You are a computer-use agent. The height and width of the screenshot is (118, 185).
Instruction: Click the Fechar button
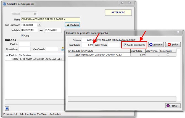coord(173,106)
